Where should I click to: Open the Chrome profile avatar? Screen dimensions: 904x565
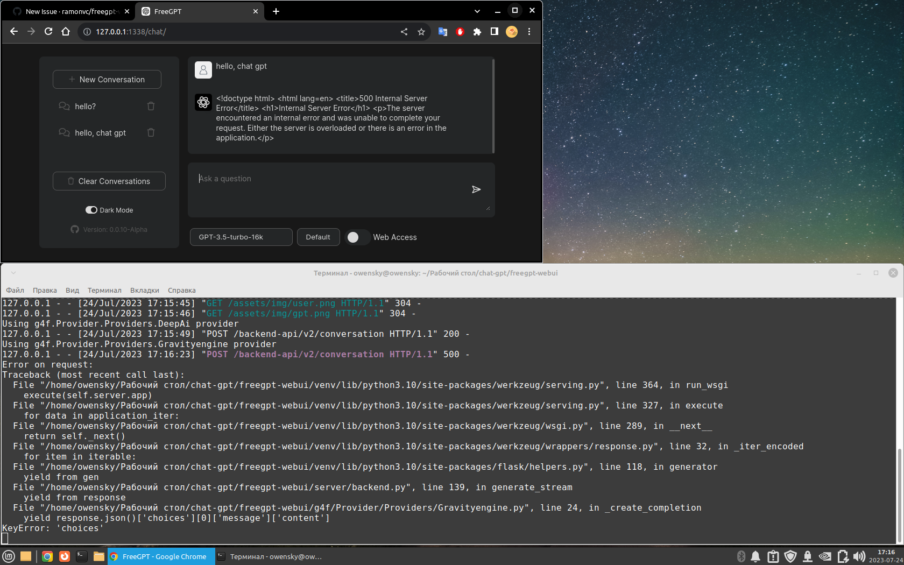[x=512, y=32]
